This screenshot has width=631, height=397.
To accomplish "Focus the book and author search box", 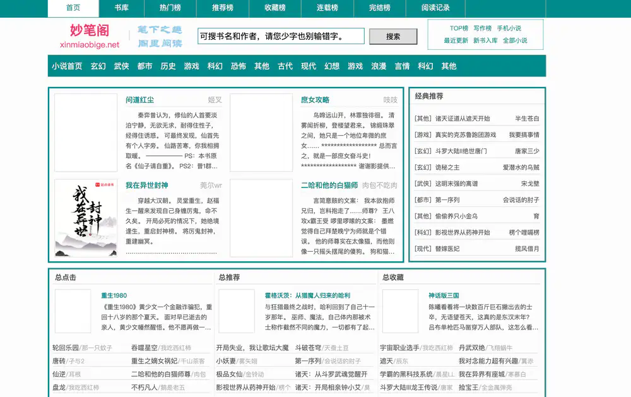I will [281, 36].
